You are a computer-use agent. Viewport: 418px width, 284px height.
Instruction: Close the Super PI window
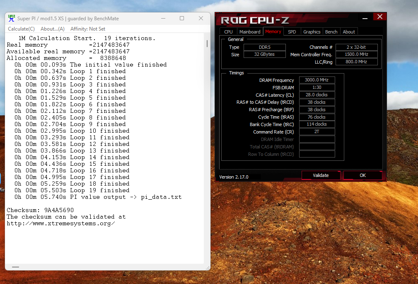[x=201, y=19]
